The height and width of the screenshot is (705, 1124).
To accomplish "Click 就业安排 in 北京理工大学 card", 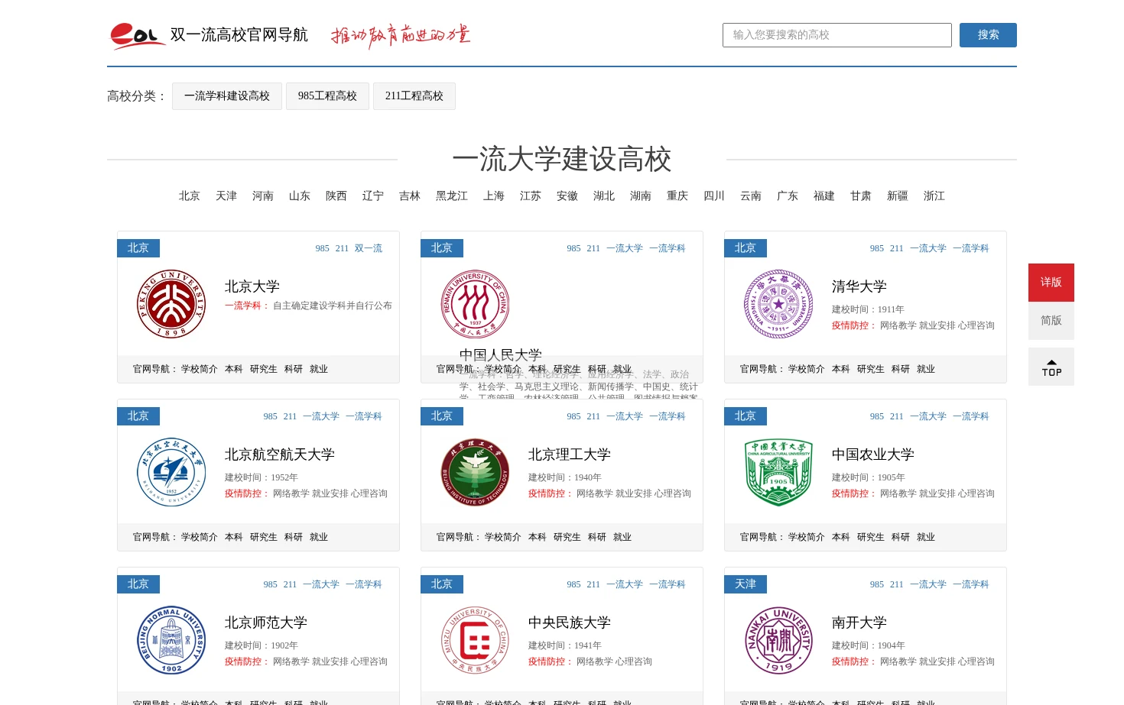I will click(634, 493).
